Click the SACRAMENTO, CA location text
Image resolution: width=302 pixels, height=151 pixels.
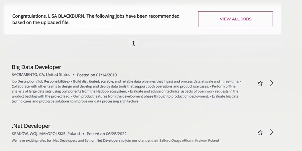coord(28,75)
